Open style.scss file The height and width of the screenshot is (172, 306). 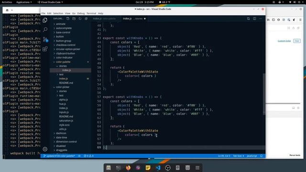pos(64,125)
